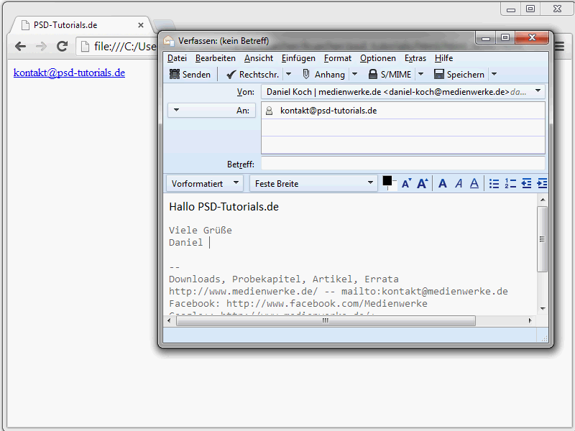Click the horizontal scrollbar left arrow

pos(169,320)
